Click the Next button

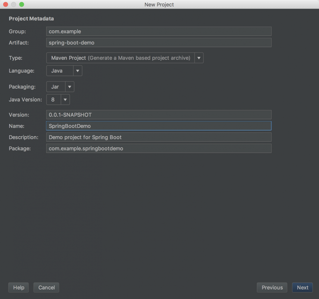click(x=302, y=287)
